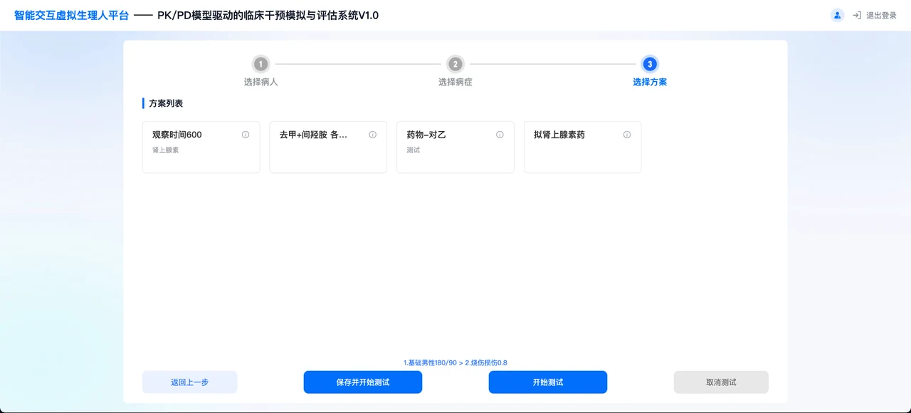Click breadcrumb 1.基础男性180/90
The height and width of the screenshot is (413, 911).
430,362
